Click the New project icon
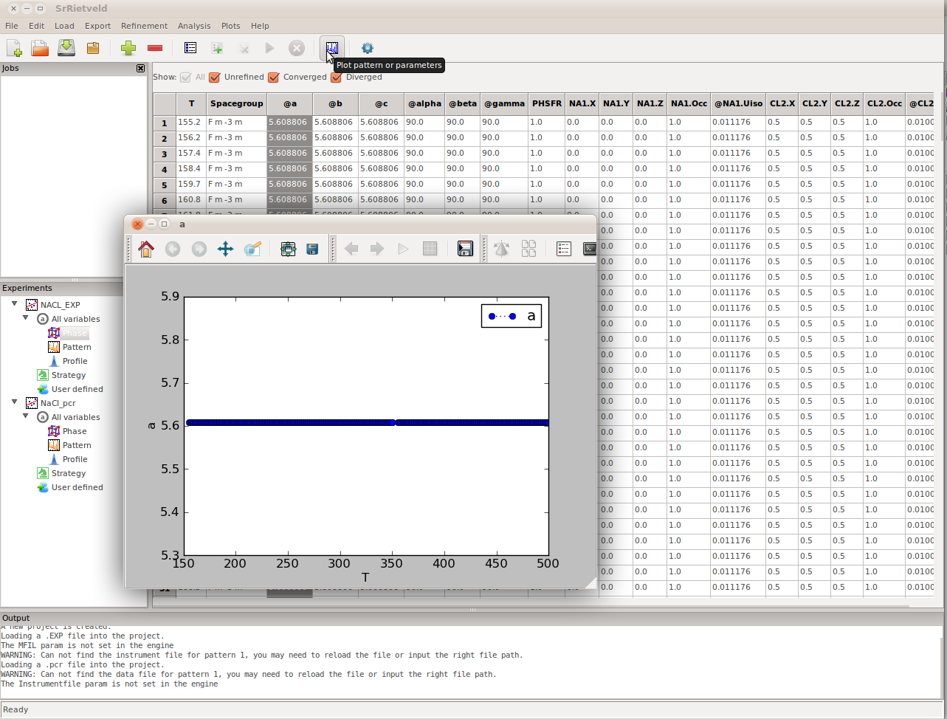This screenshot has height=719, width=947. (14, 49)
